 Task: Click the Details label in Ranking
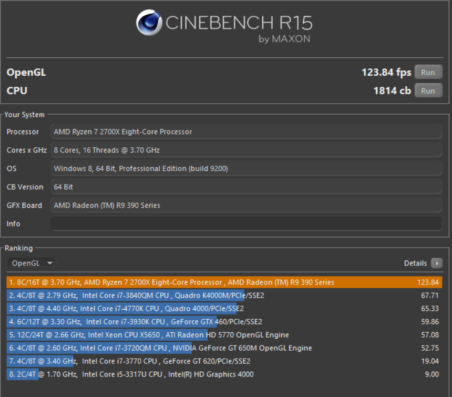tap(415, 263)
